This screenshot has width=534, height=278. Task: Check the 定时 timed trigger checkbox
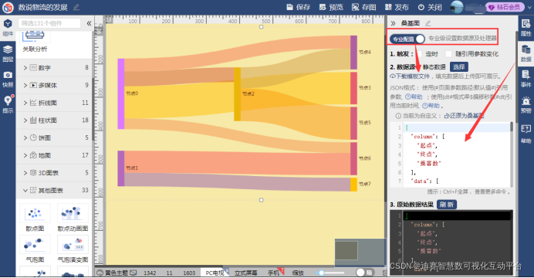click(419, 54)
